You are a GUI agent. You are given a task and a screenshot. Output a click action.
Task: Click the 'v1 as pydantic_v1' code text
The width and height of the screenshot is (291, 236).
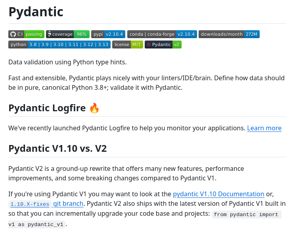pos(36,224)
